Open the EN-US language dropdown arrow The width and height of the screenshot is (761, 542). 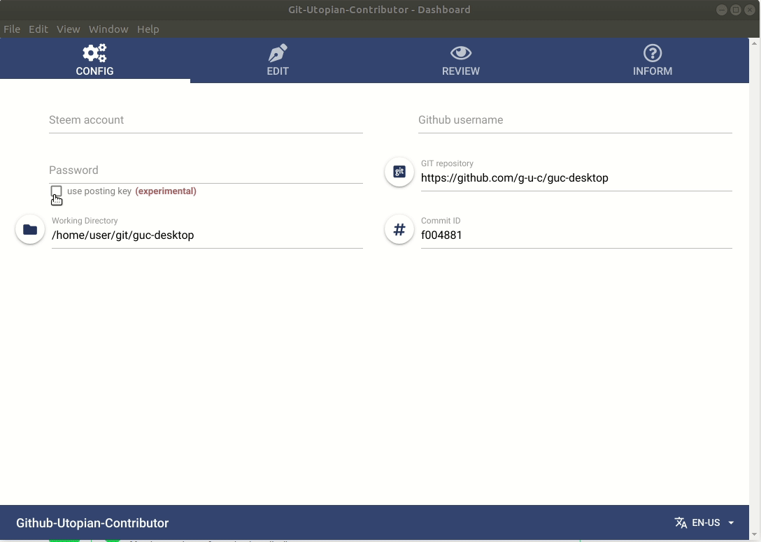[731, 522]
